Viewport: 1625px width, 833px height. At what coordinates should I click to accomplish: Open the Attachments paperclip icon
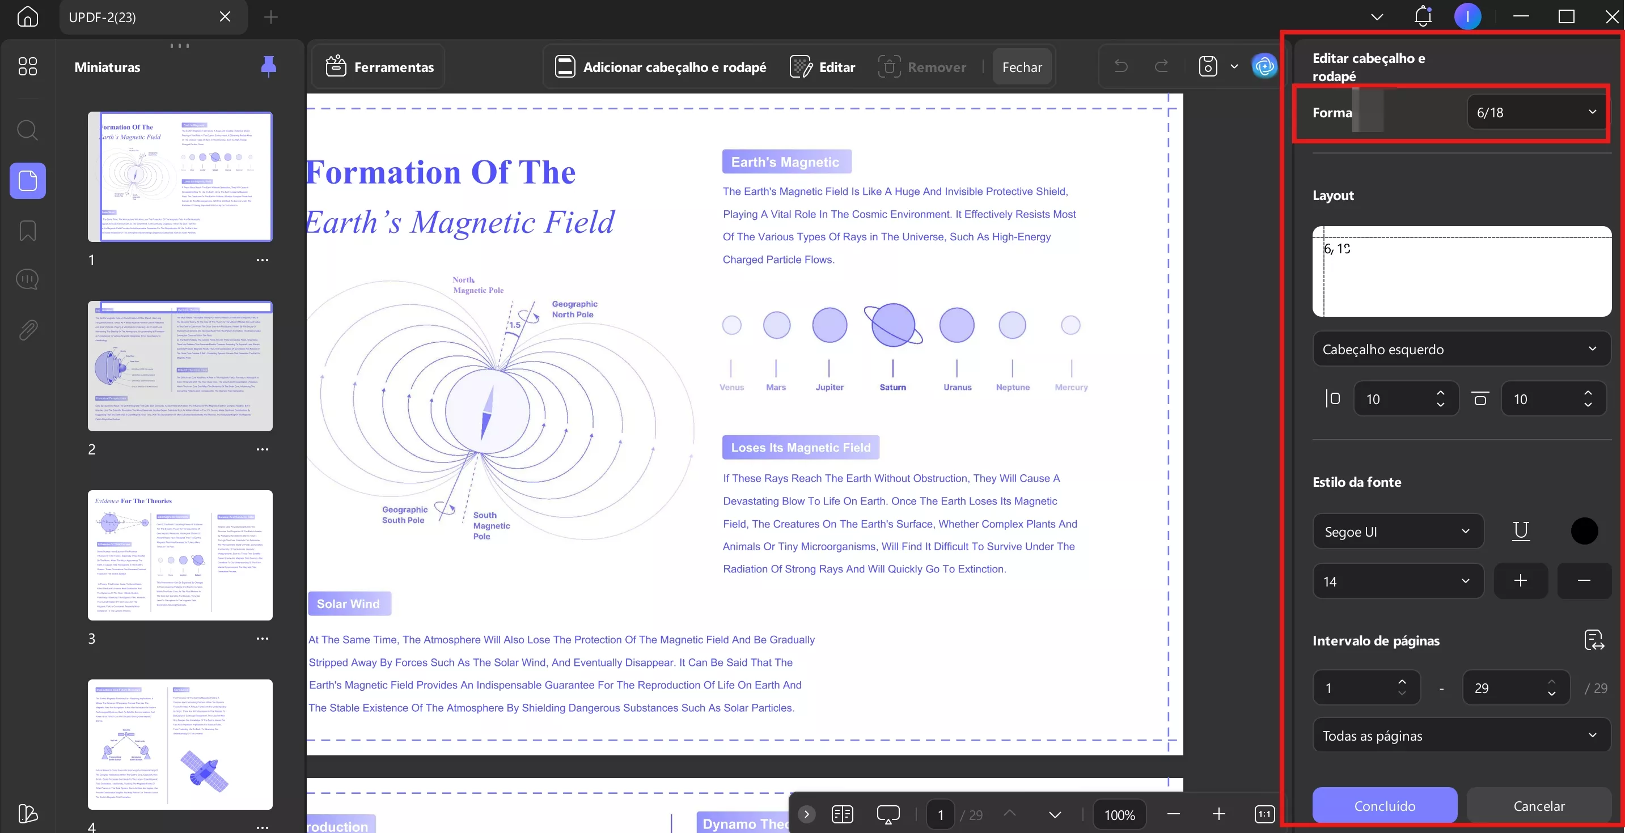pyautogui.click(x=27, y=329)
